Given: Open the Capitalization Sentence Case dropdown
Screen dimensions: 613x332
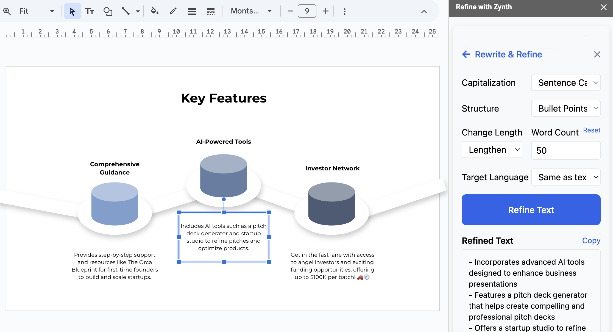Looking at the screenshot, I should 566,82.
